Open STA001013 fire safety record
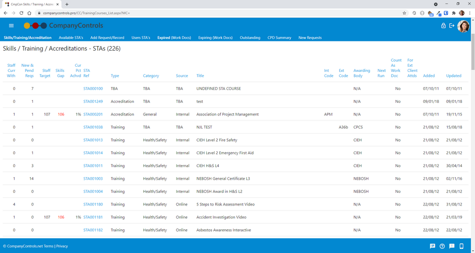475x253 pixels. pos(93,140)
